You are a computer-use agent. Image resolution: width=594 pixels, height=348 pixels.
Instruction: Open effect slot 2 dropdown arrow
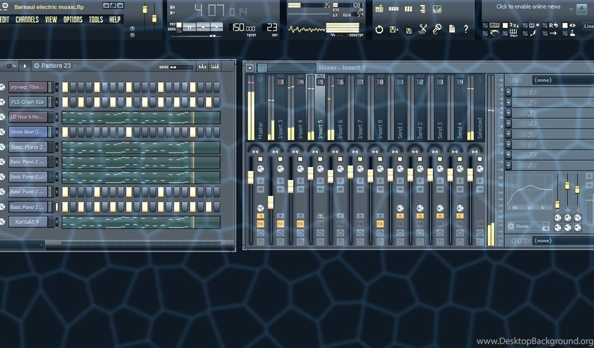508,103
